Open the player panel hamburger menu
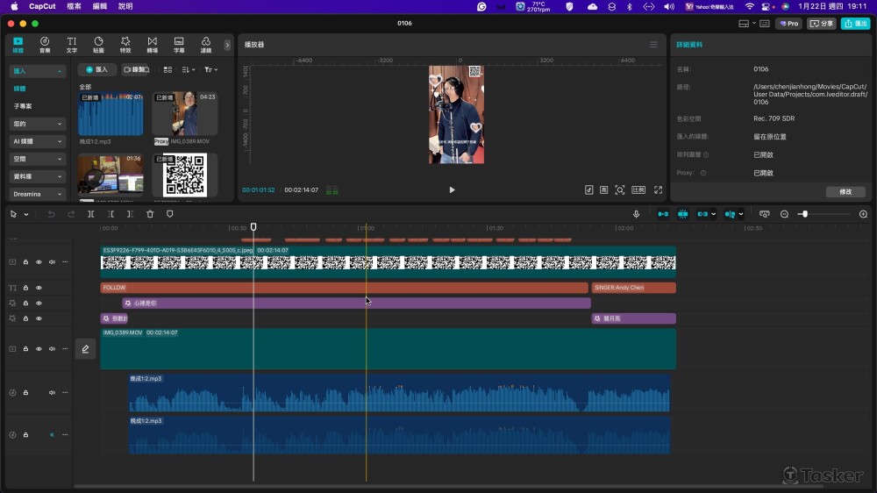The width and height of the screenshot is (877, 493). pyautogui.click(x=653, y=45)
